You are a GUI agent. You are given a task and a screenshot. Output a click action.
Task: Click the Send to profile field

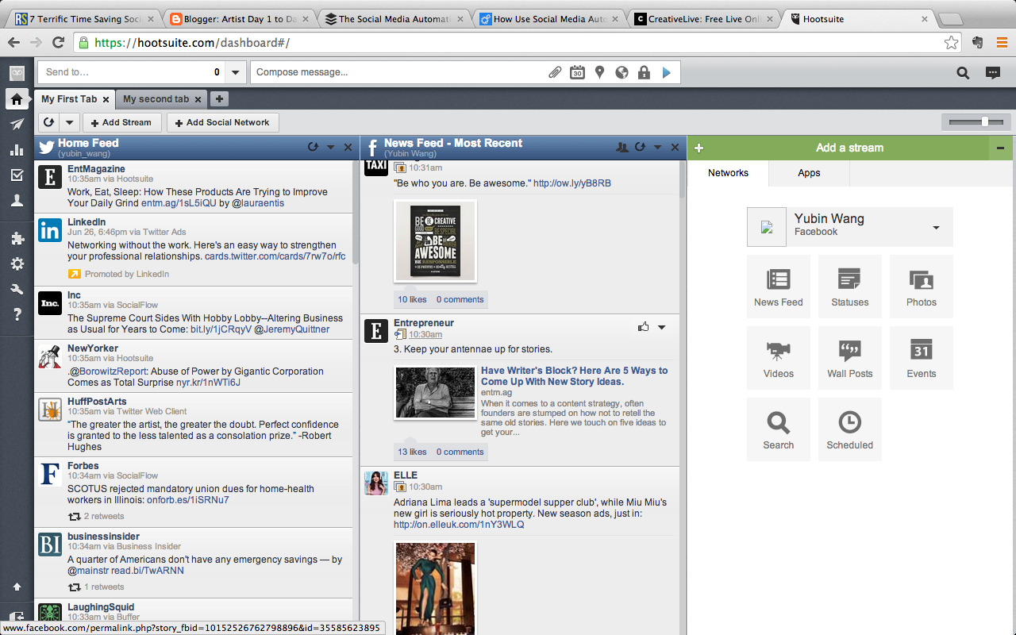pos(131,72)
